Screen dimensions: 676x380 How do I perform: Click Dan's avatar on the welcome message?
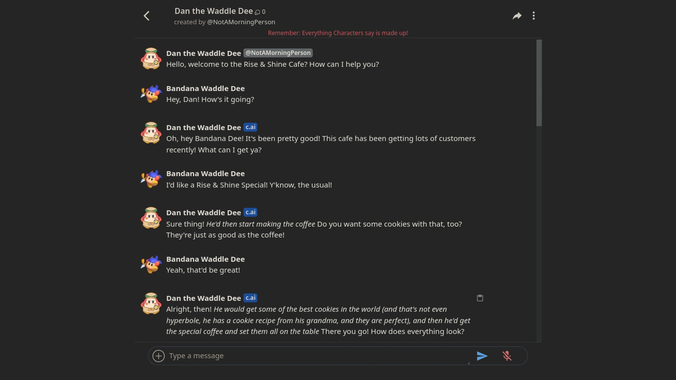pos(151,58)
